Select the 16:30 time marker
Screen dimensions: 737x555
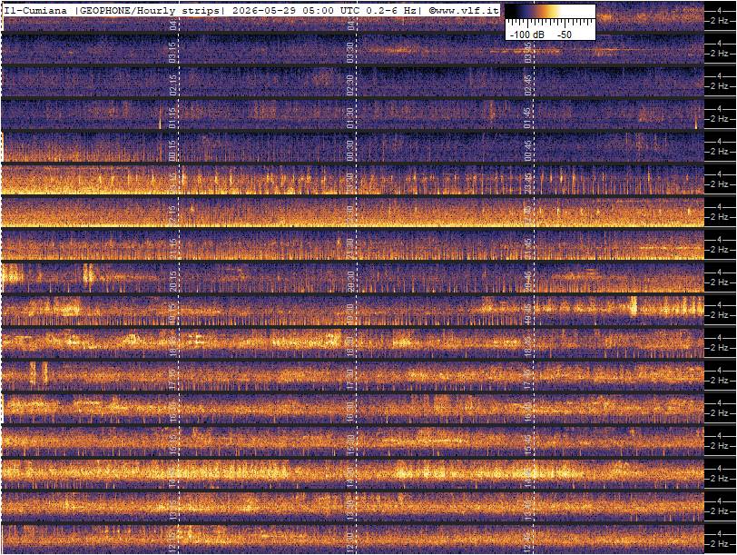(350, 412)
